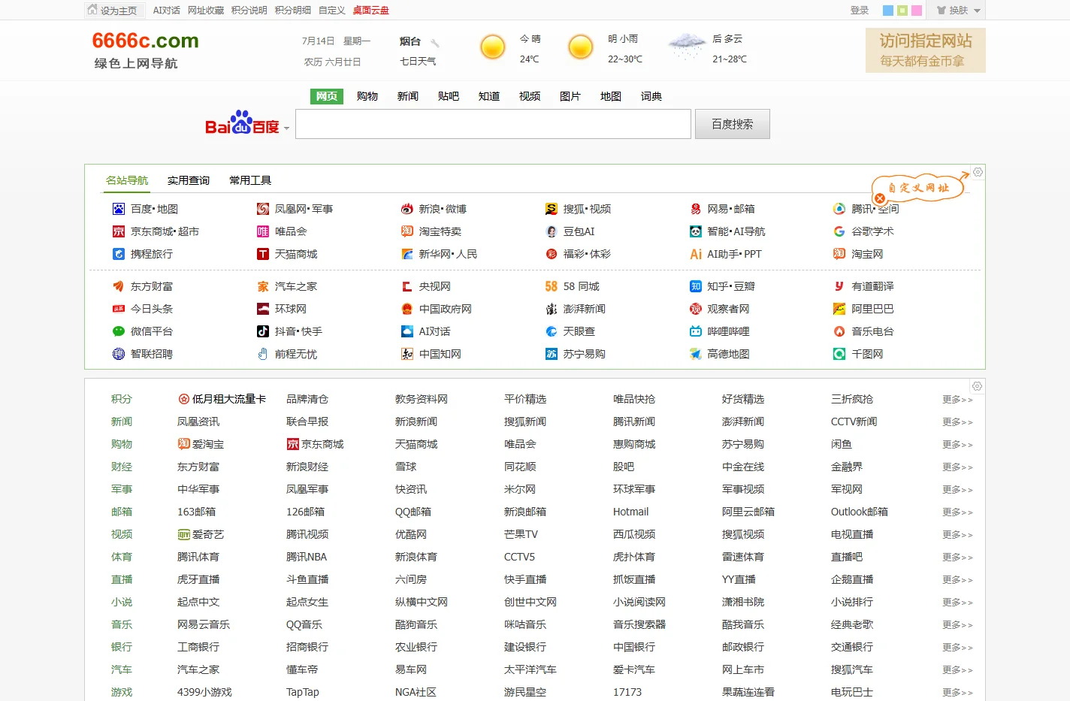Open the AI对话 link in top bar

click(x=167, y=11)
